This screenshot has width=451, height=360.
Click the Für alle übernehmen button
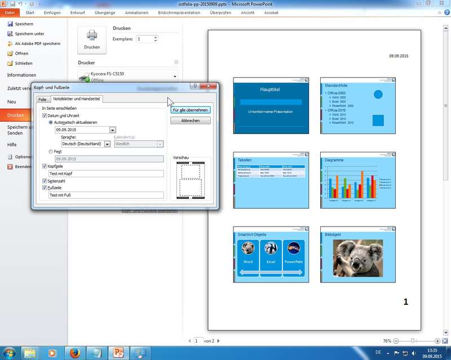pyautogui.click(x=191, y=110)
